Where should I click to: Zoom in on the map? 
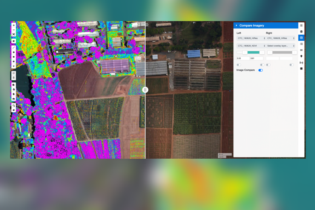(x=14, y=25)
